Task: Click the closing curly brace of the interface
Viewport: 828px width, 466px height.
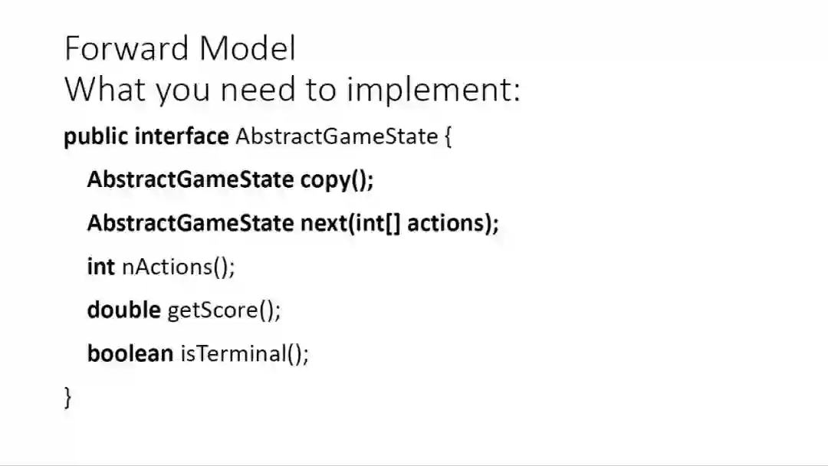Action: 68,397
